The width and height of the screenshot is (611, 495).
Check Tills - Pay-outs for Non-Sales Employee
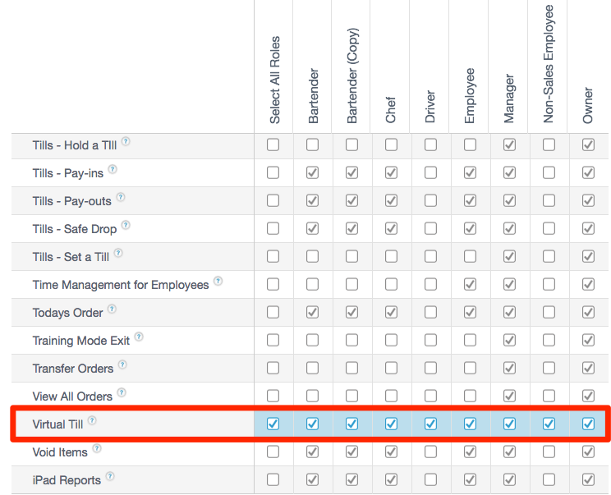549,201
